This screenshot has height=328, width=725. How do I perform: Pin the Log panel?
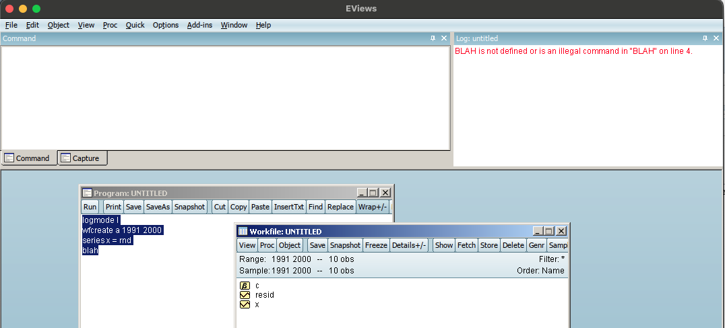(705, 38)
